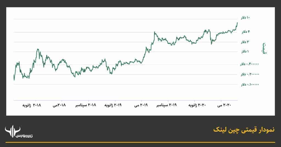Click the price line's final peak point
This screenshot has width=281, height=147.
(x=237, y=22)
